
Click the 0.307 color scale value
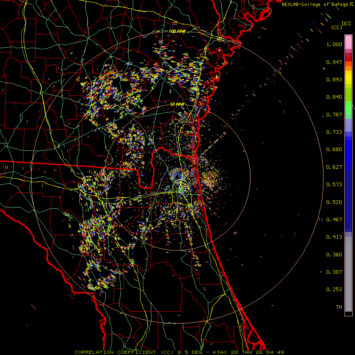click(334, 272)
